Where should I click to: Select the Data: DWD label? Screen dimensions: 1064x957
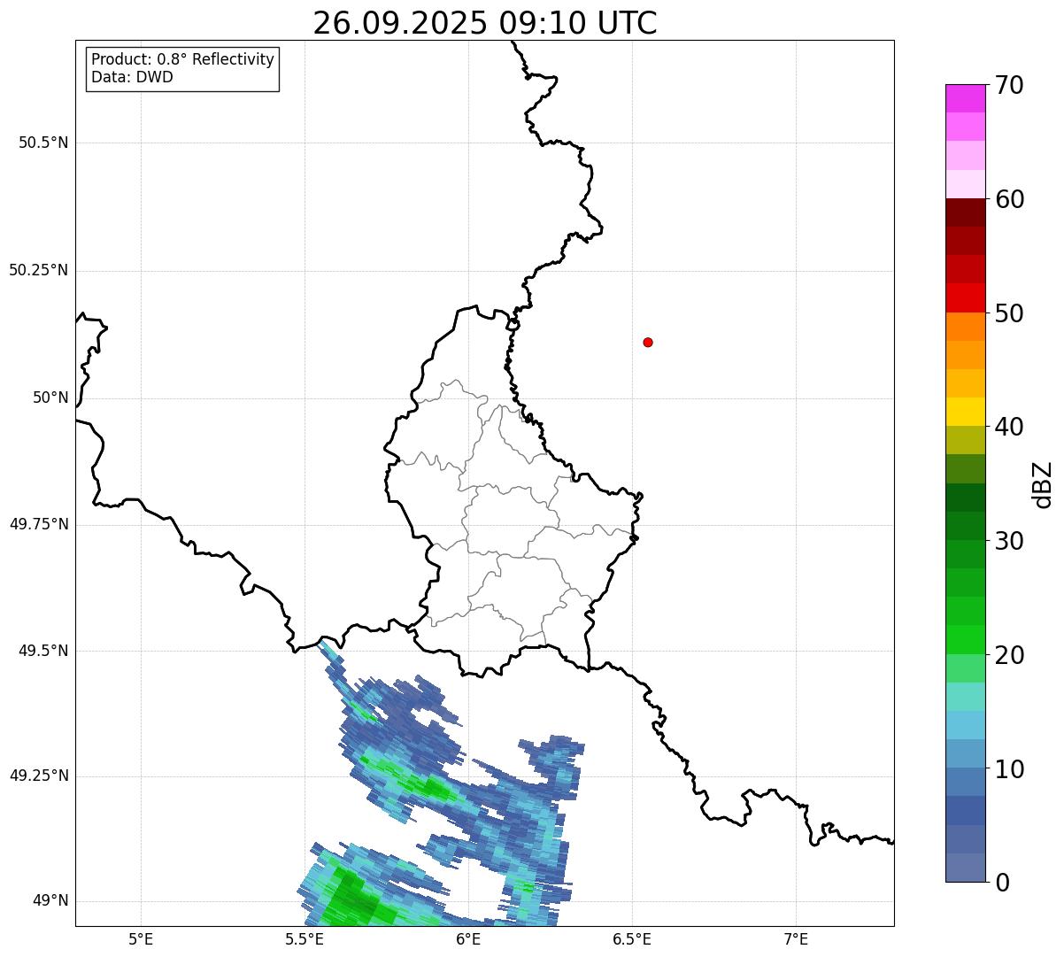132,77
